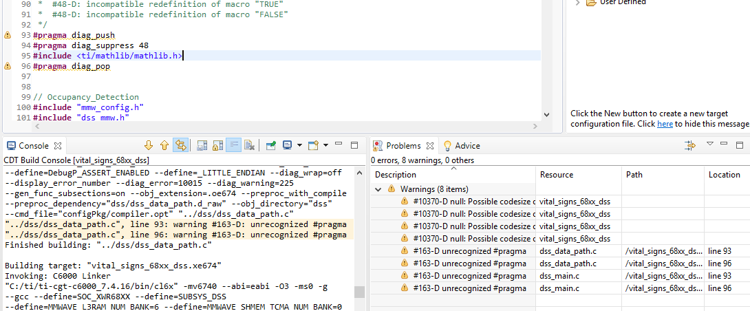Click 'Building target' console line
This screenshot has height=311, width=750.
click(113, 266)
